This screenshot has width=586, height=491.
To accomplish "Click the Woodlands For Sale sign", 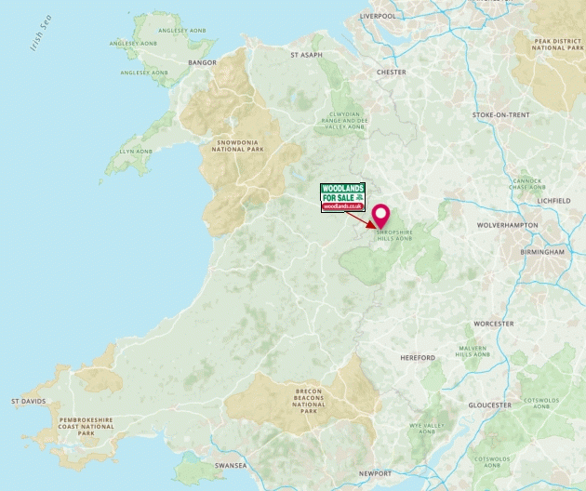I will coord(342,198).
